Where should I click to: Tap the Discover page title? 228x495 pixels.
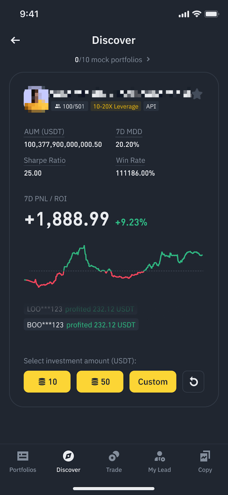[x=114, y=40]
